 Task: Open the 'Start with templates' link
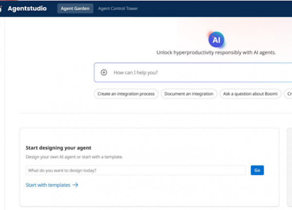click(48, 185)
